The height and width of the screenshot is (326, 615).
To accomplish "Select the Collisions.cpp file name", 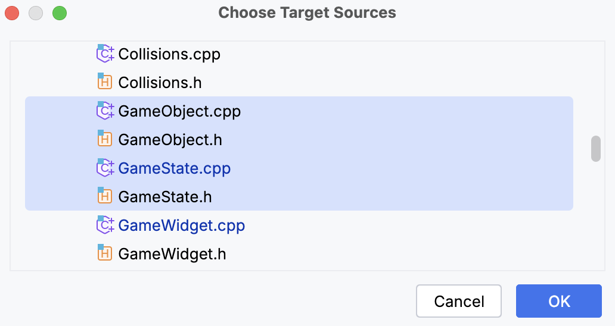I will coord(169,54).
